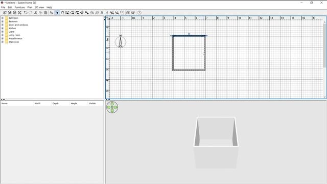Open the Edit menu

(x=10, y=7)
